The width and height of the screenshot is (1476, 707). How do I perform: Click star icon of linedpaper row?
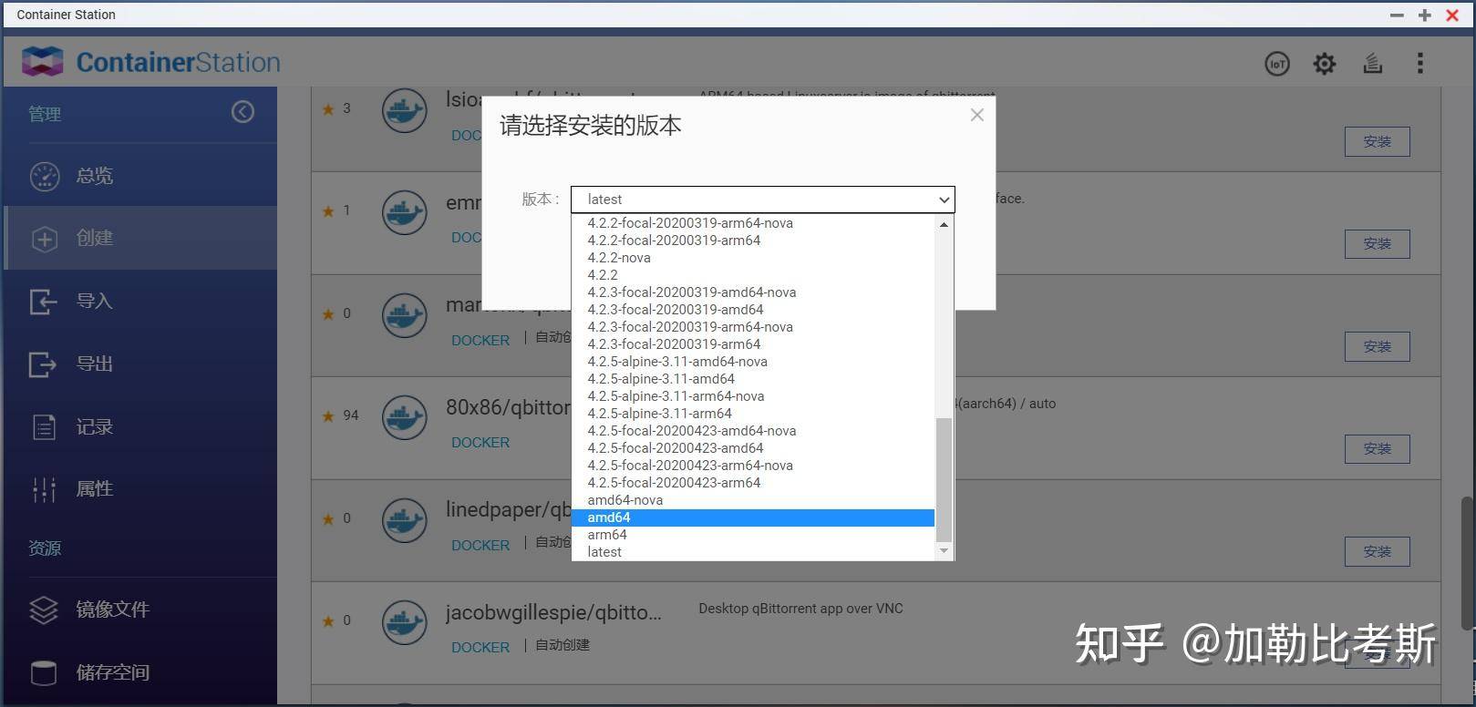click(x=328, y=519)
